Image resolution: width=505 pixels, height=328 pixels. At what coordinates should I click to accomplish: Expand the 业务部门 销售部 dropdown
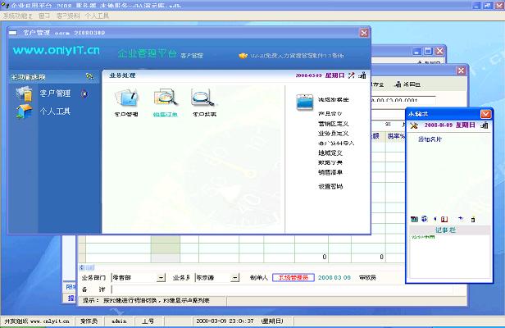[x=161, y=277]
